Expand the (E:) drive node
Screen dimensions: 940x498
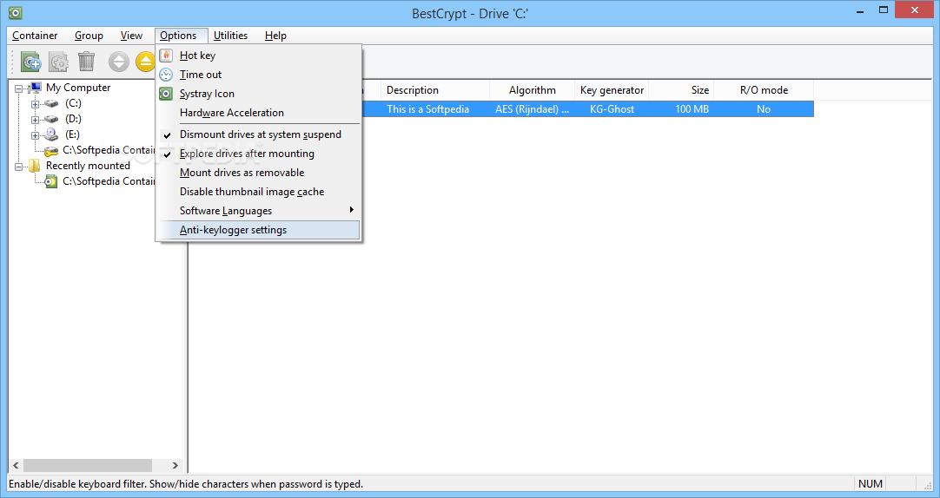pos(35,135)
